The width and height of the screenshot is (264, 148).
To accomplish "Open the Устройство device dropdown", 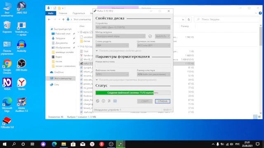I will pos(133,28).
